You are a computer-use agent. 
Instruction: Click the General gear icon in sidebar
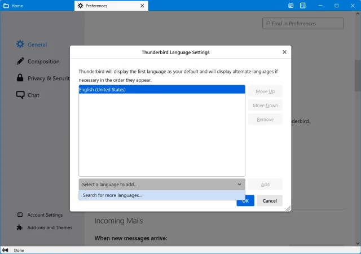click(20, 44)
